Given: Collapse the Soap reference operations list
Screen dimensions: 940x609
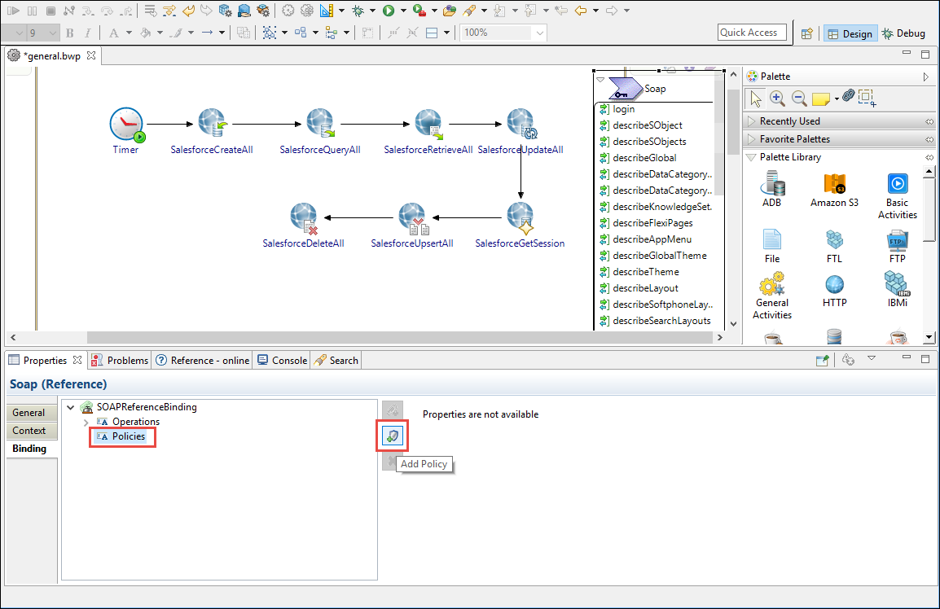Looking at the screenshot, I should [600, 79].
